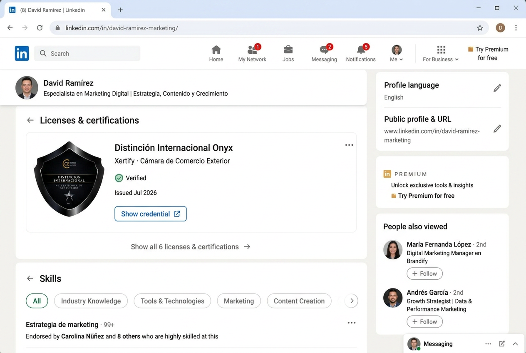Click David Ramírez profile photo in header
The width and height of the screenshot is (526, 353).
click(x=27, y=87)
